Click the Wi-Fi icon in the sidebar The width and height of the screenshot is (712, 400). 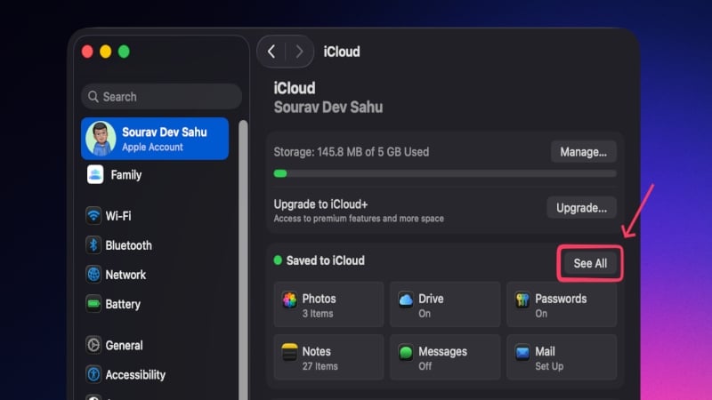pos(93,215)
